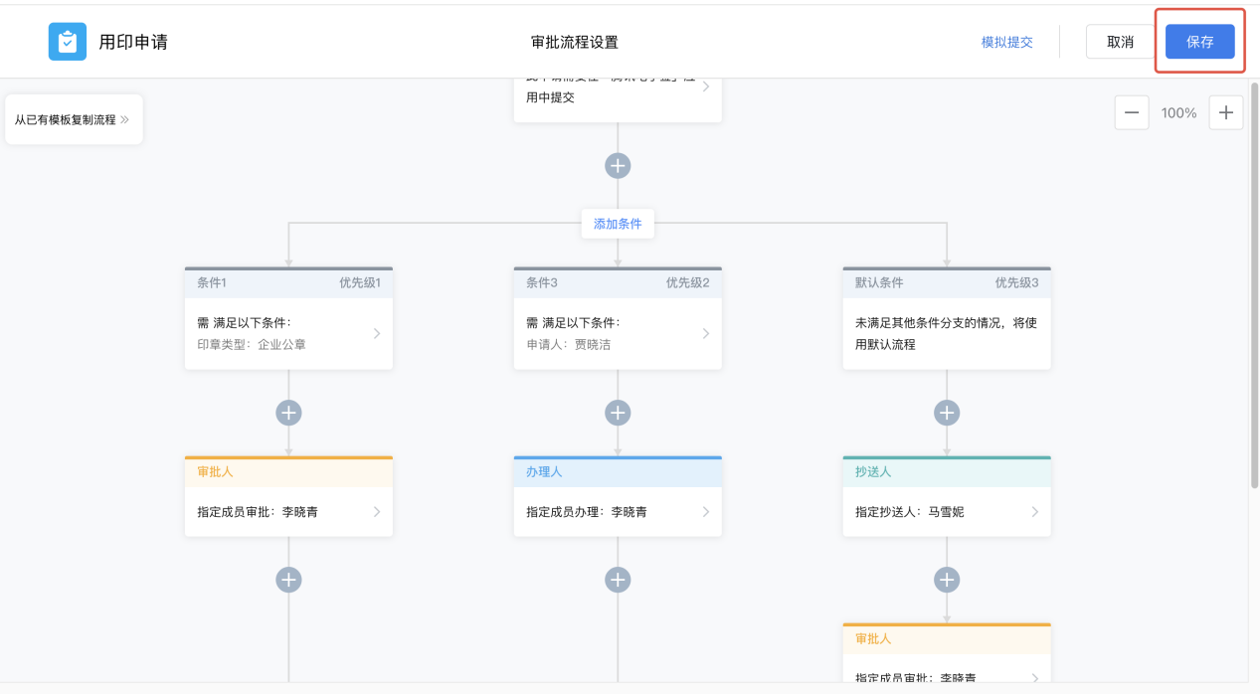Click the plus icon below the 抄送人 马雪妮 node
The width and height of the screenshot is (1260, 694).
946,579
